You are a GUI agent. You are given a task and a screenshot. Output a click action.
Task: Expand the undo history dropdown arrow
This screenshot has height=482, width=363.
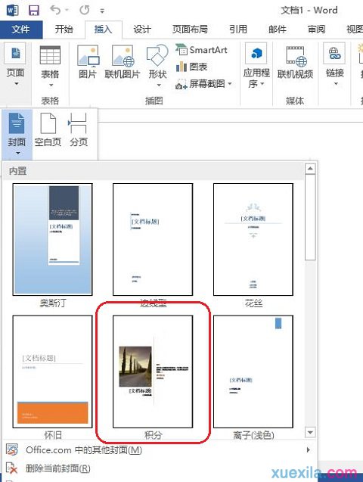(67, 11)
